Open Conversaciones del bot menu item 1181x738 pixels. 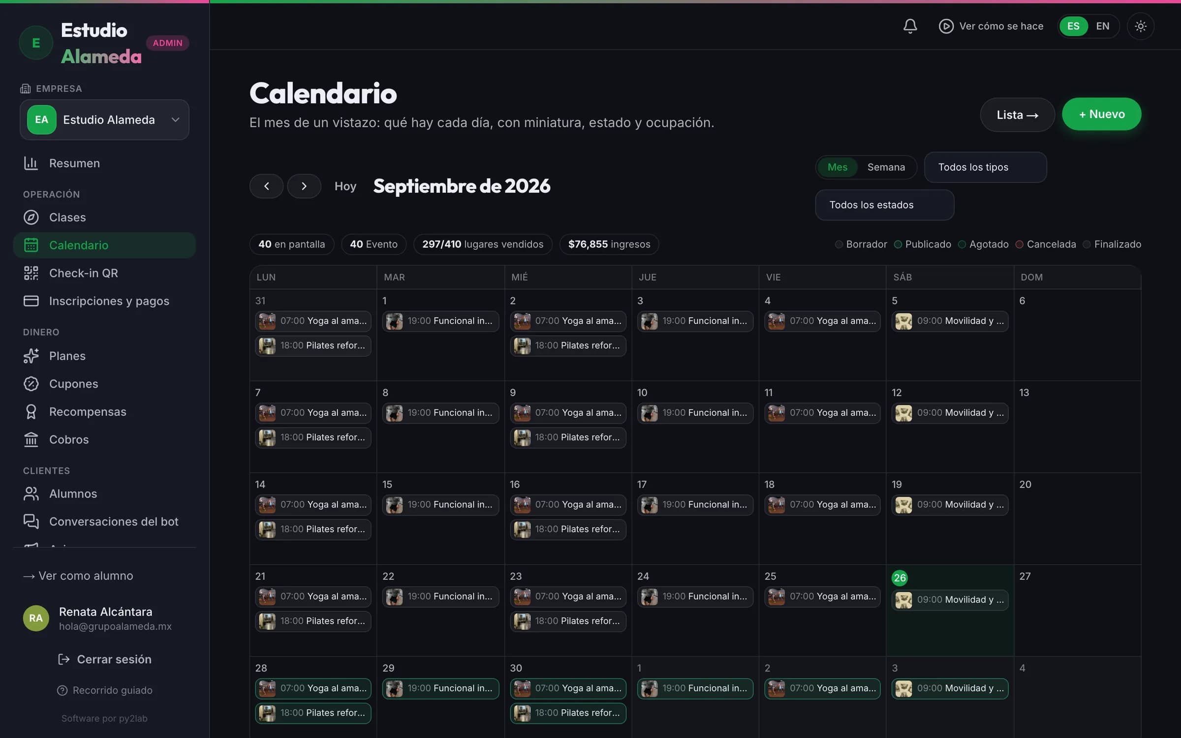[x=104, y=522]
